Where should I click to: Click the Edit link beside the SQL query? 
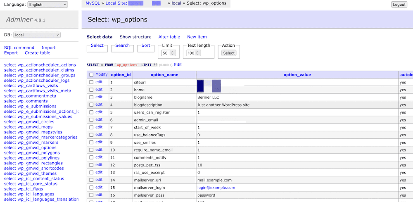178,64
